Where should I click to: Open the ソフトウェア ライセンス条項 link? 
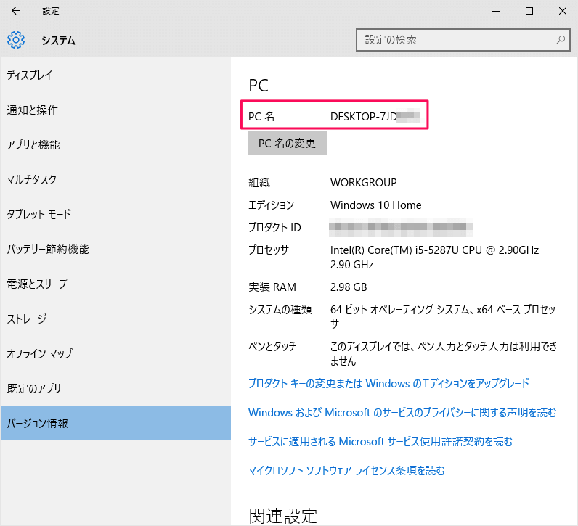pos(346,471)
